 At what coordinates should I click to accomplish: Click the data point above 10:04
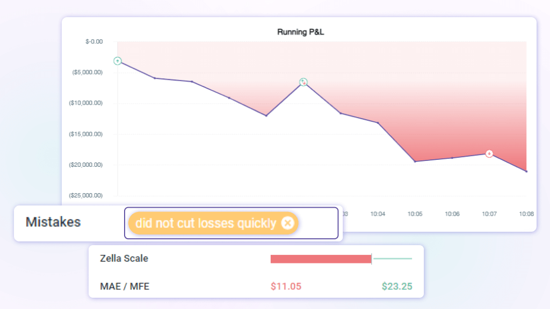click(378, 123)
